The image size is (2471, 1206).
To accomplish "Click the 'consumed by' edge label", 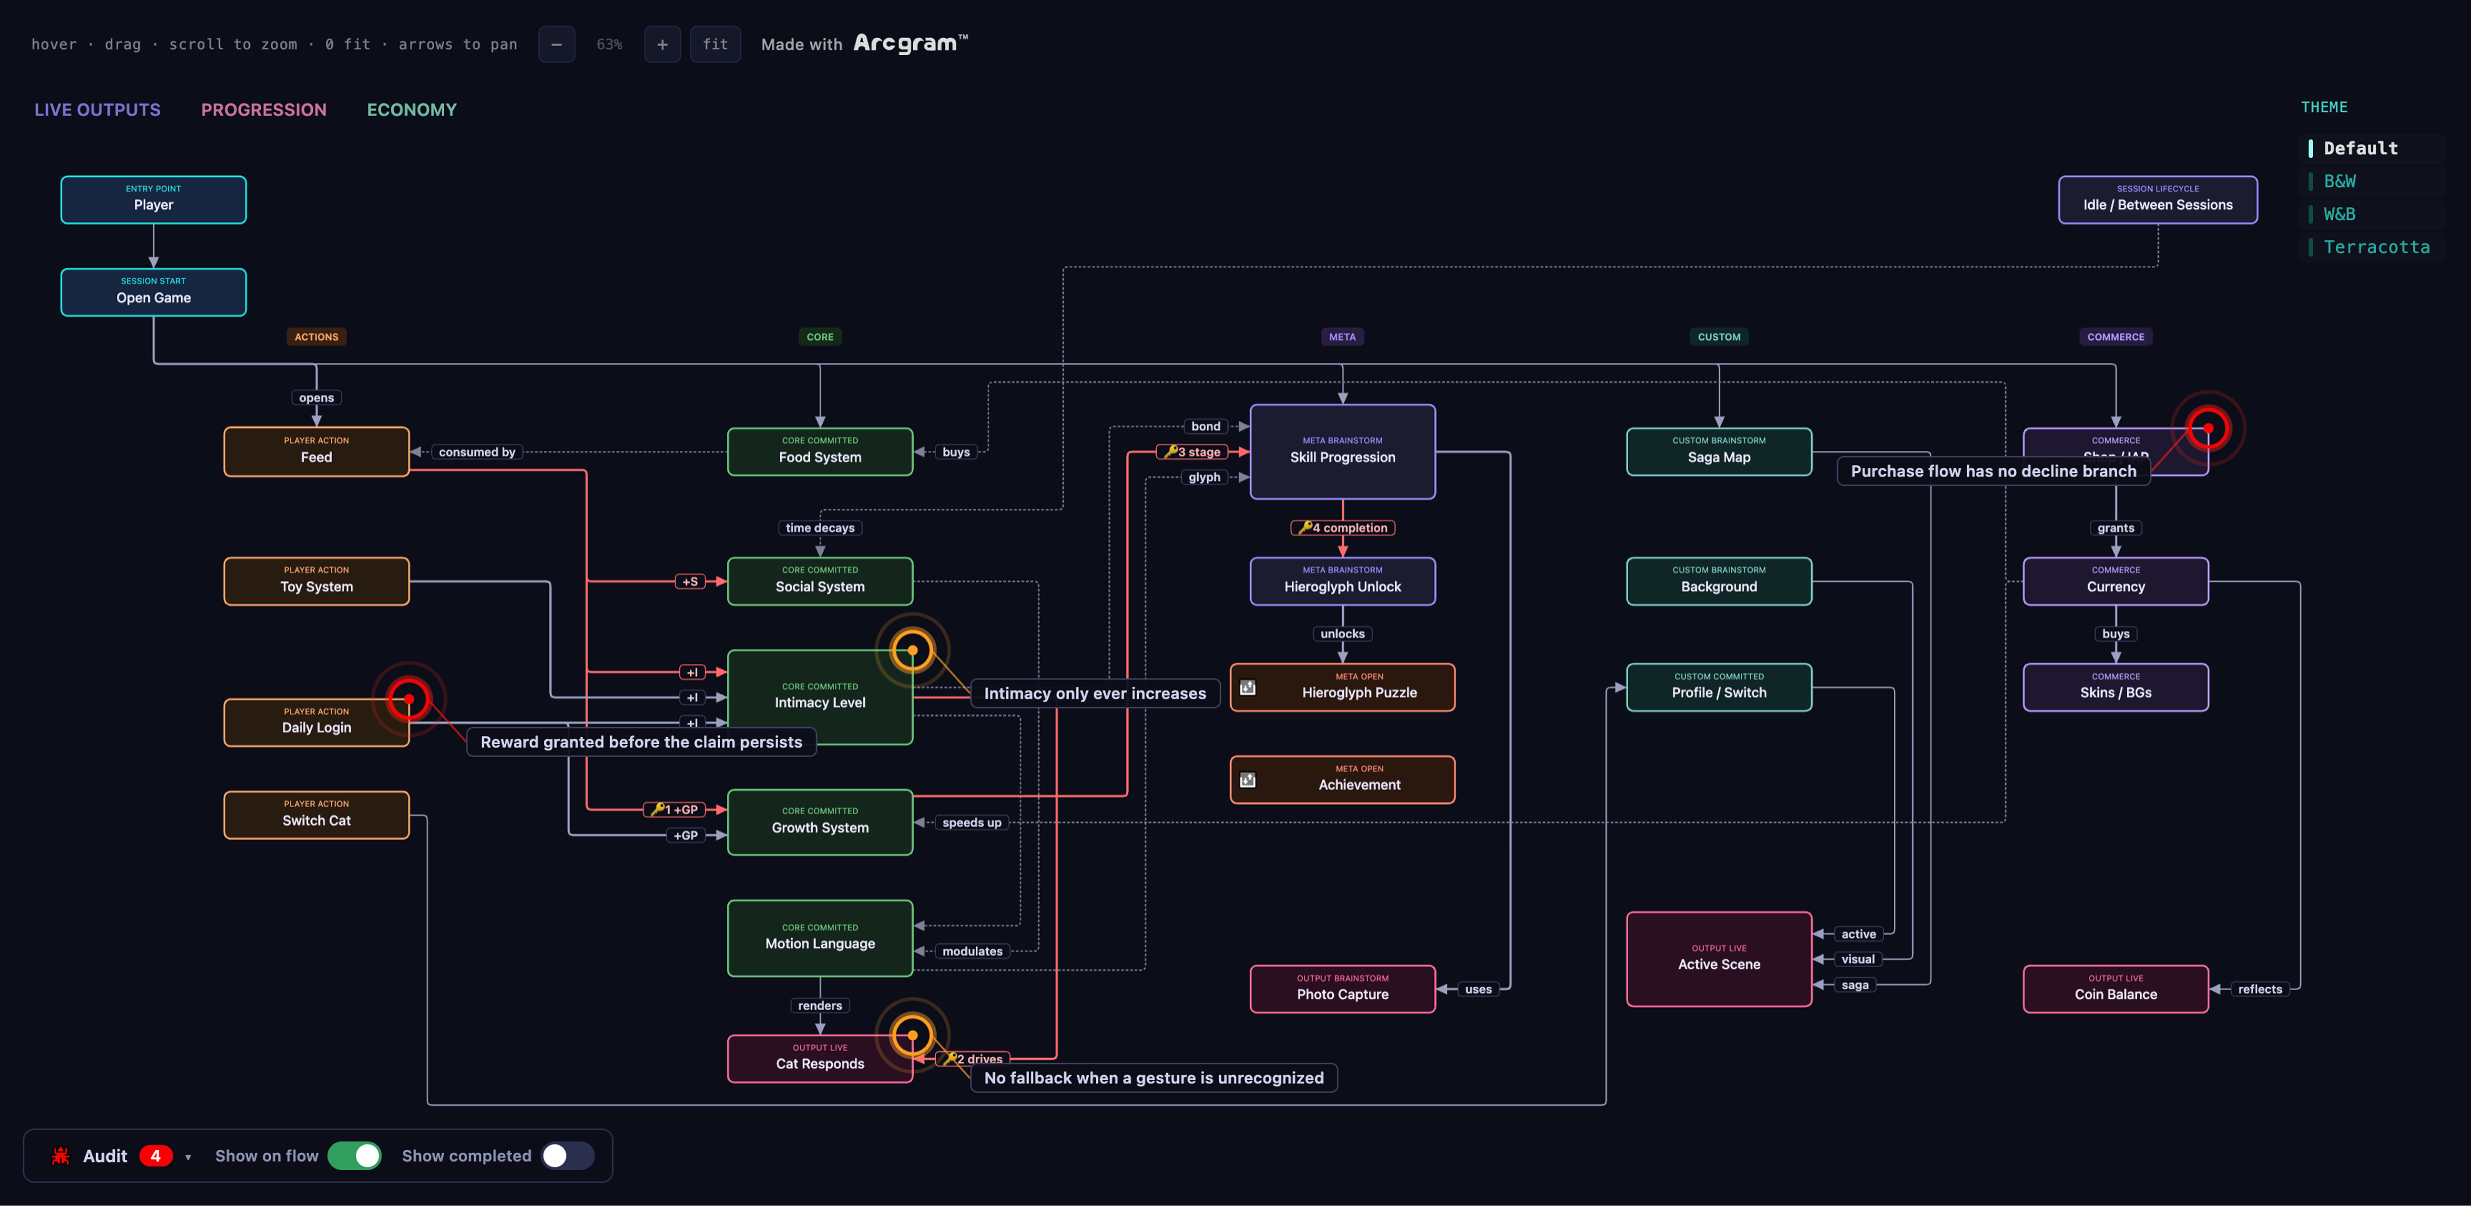I will 477,452.
